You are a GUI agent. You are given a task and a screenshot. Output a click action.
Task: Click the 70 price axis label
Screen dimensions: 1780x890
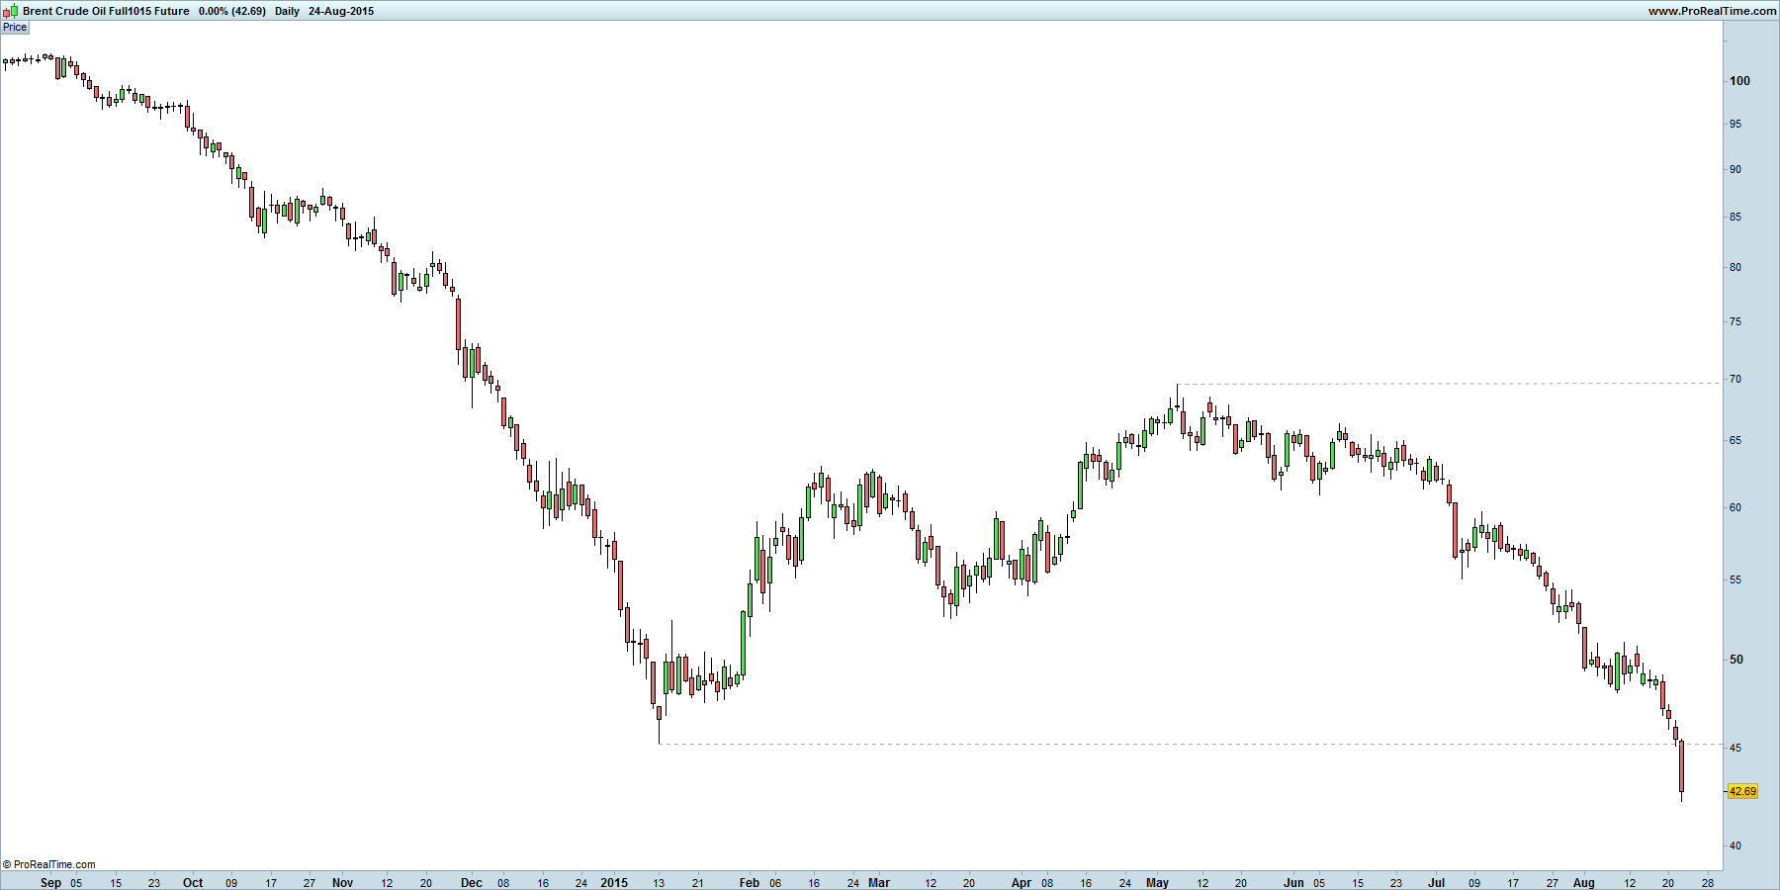1735,380
